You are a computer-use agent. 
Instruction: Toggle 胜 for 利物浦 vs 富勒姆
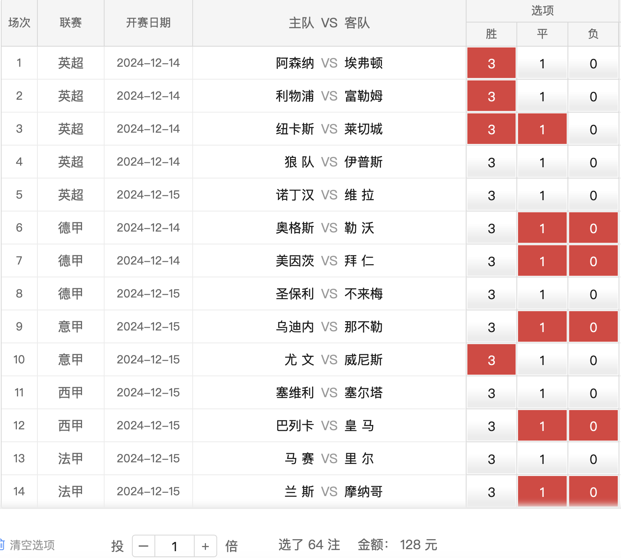[491, 96]
